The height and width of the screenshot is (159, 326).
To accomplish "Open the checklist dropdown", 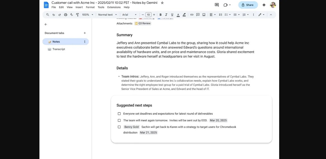I will [227, 15].
